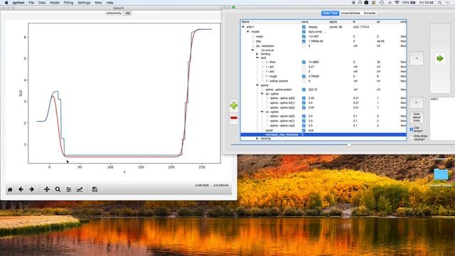The image size is (455, 256).
Task: Open Configure subplots sliders icon
Action: click(x=68, y=190)
